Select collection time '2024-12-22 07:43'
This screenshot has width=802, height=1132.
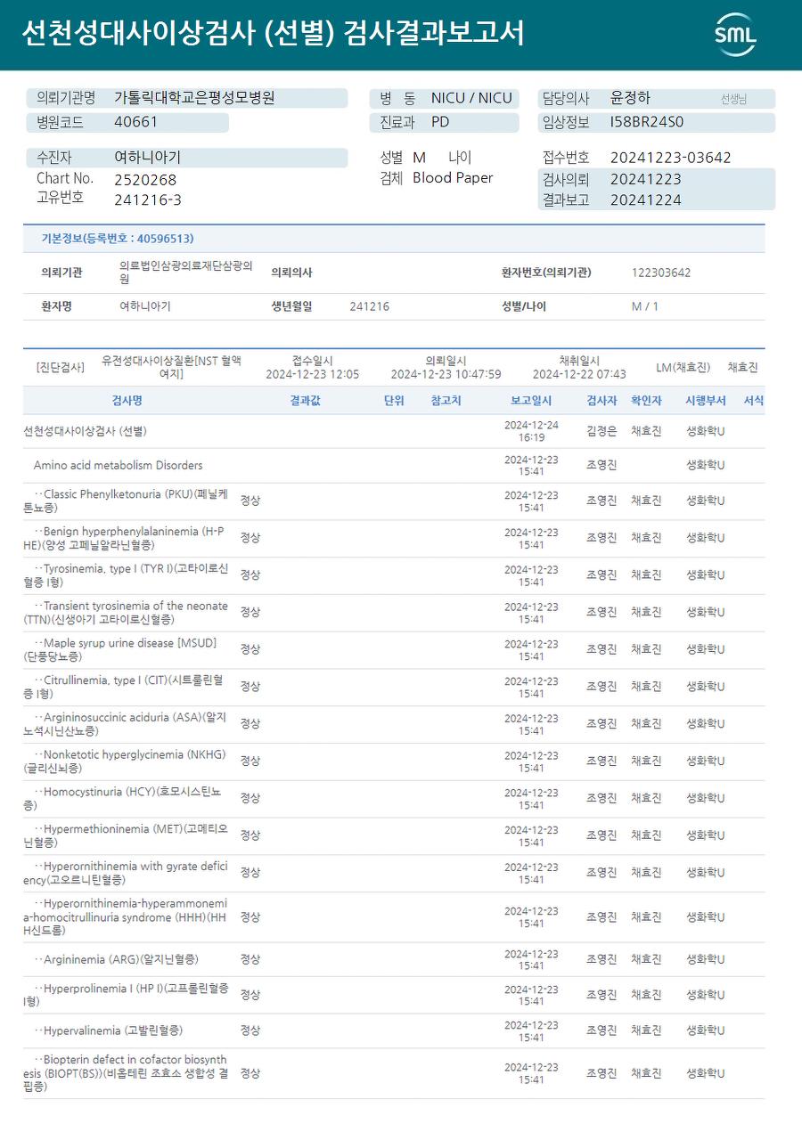(x=579, y=374)
